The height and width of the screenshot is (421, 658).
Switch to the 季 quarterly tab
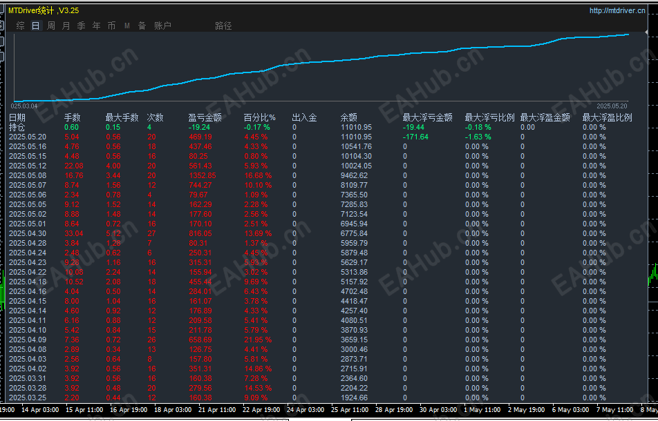pos(81,26)
